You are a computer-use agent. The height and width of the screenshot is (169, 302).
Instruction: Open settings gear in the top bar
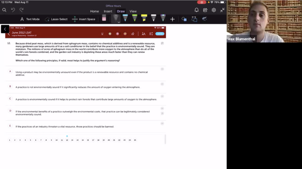(214, 10)
